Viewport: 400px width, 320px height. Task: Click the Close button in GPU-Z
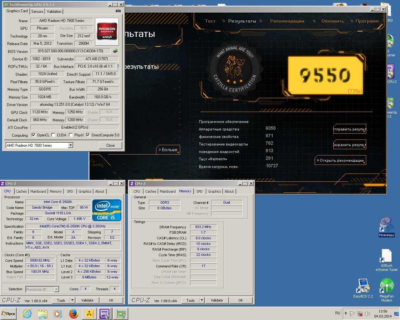pyautogui.click(x=110, y=145)
